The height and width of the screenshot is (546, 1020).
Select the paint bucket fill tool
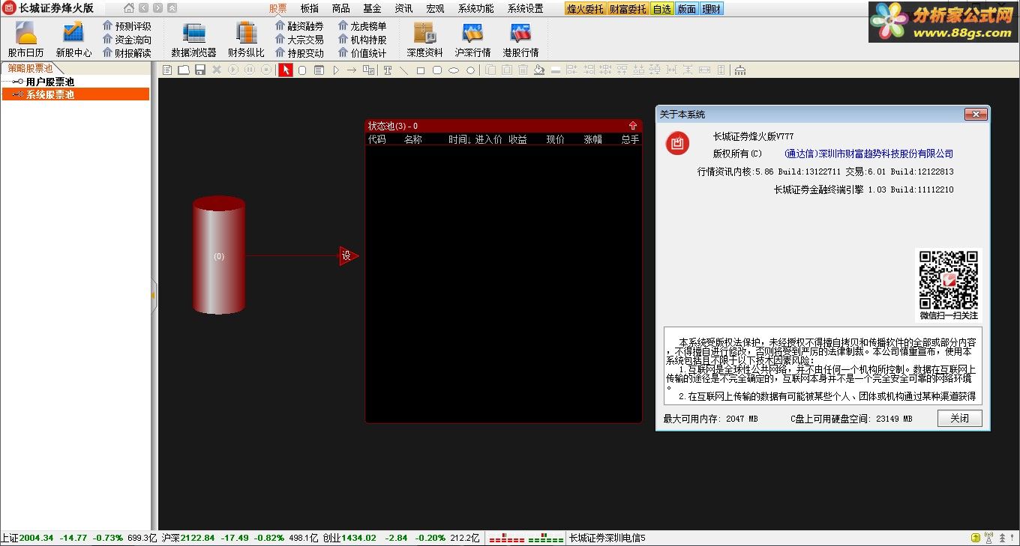[539, 70]
